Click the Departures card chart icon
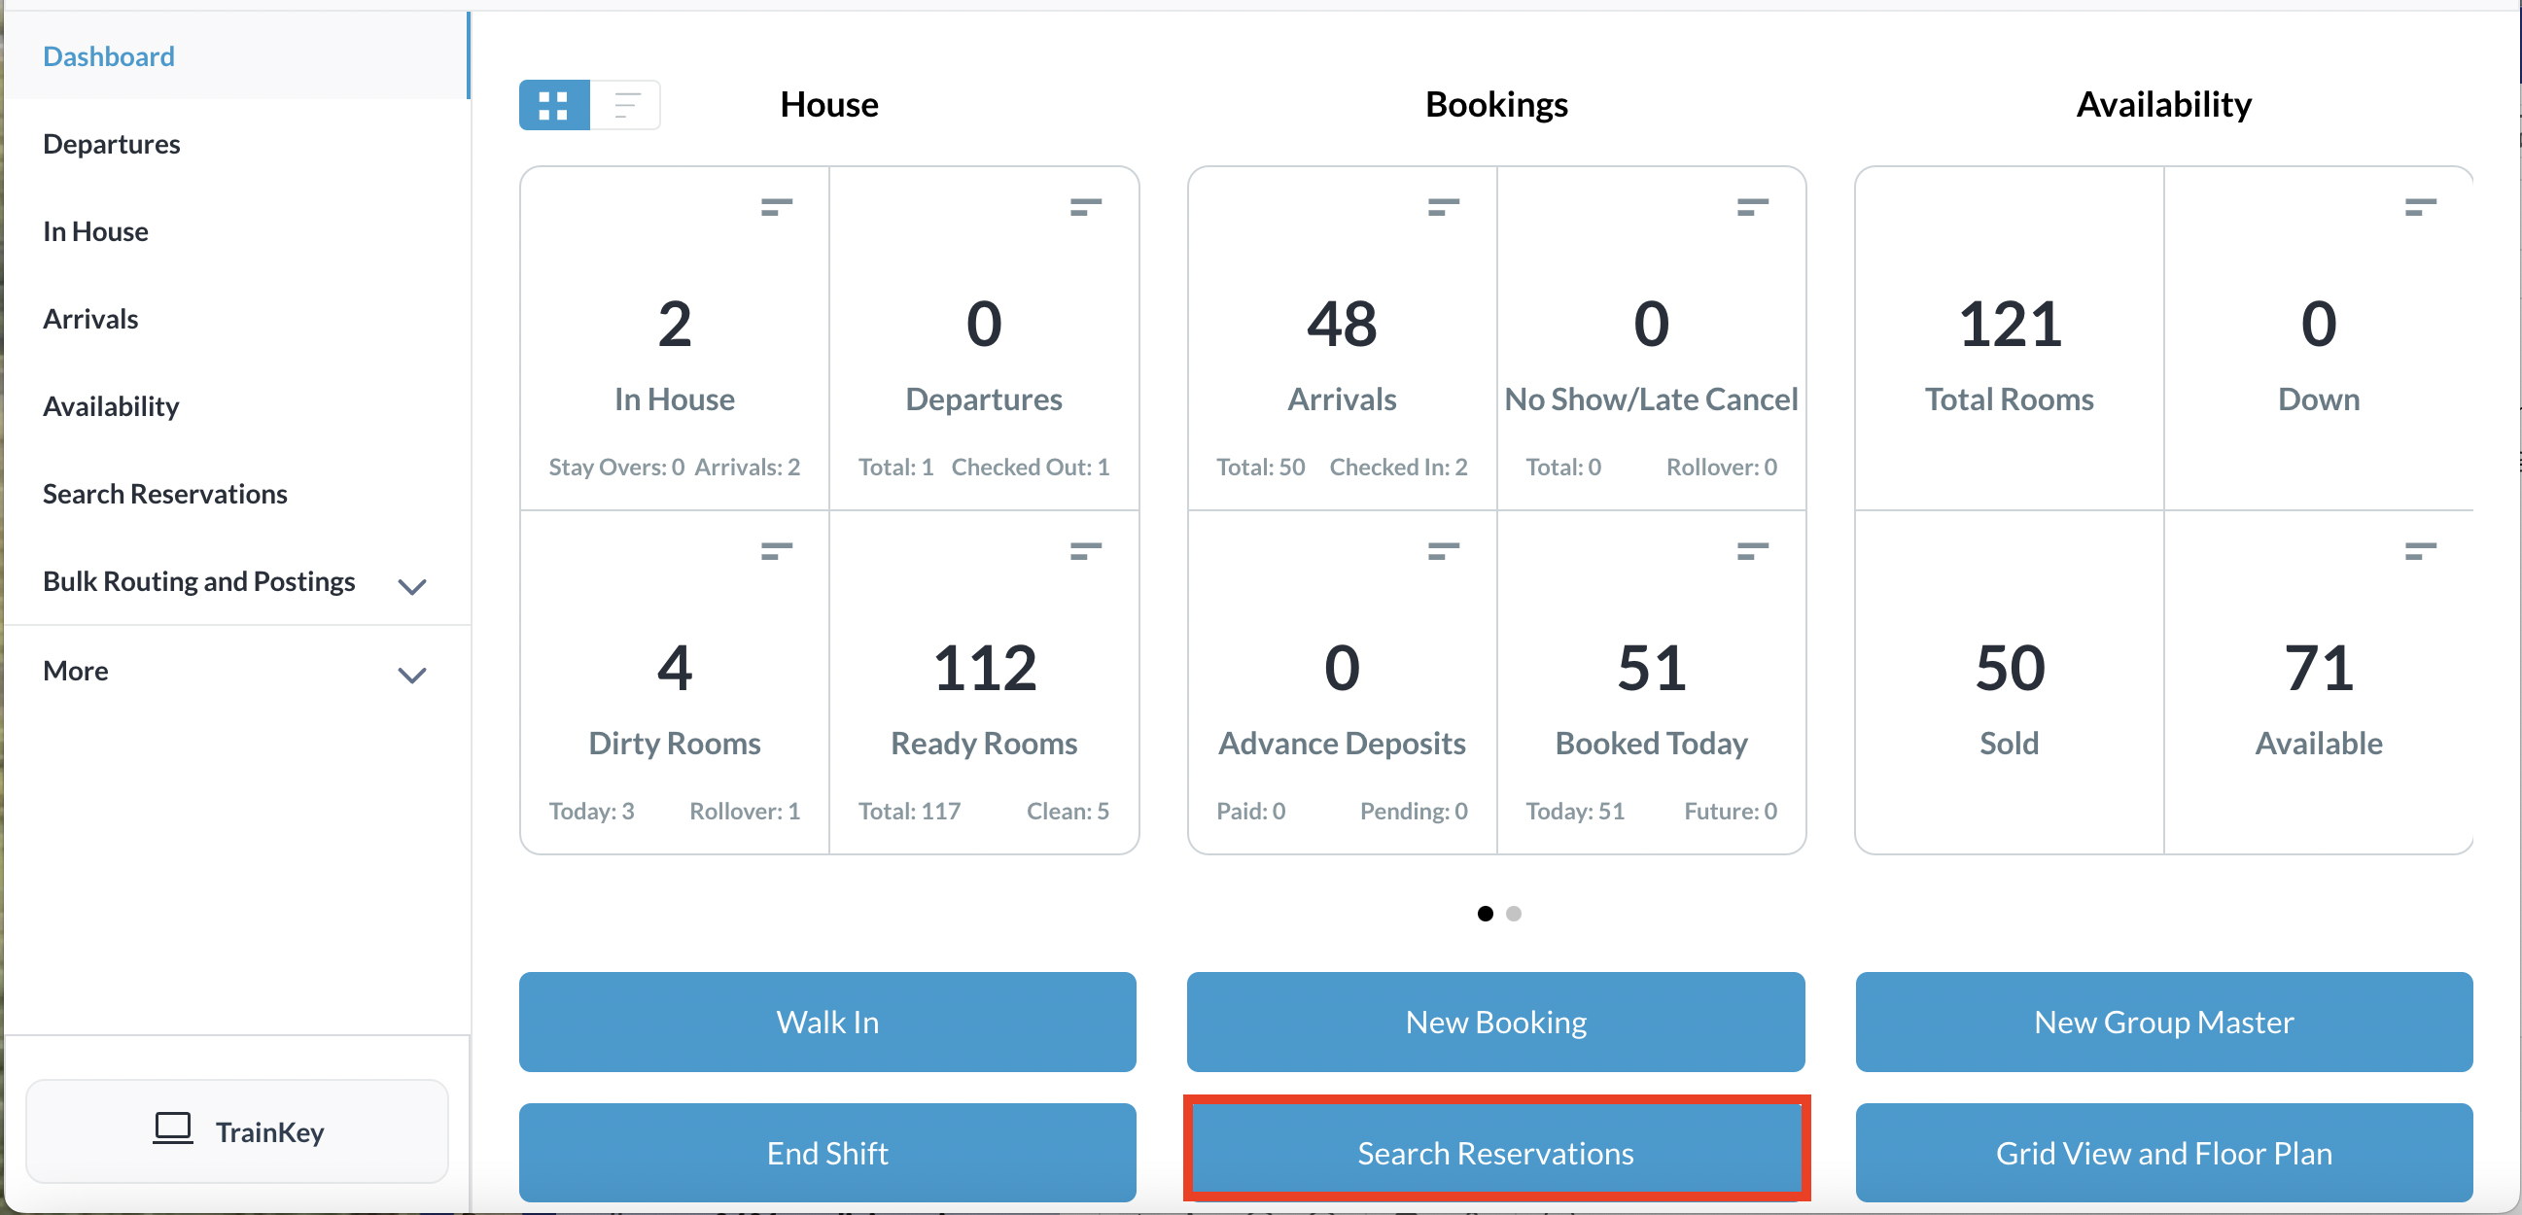This screenshot has width=2522, height=1215. pyautogui.click(x=1085, y=207)
